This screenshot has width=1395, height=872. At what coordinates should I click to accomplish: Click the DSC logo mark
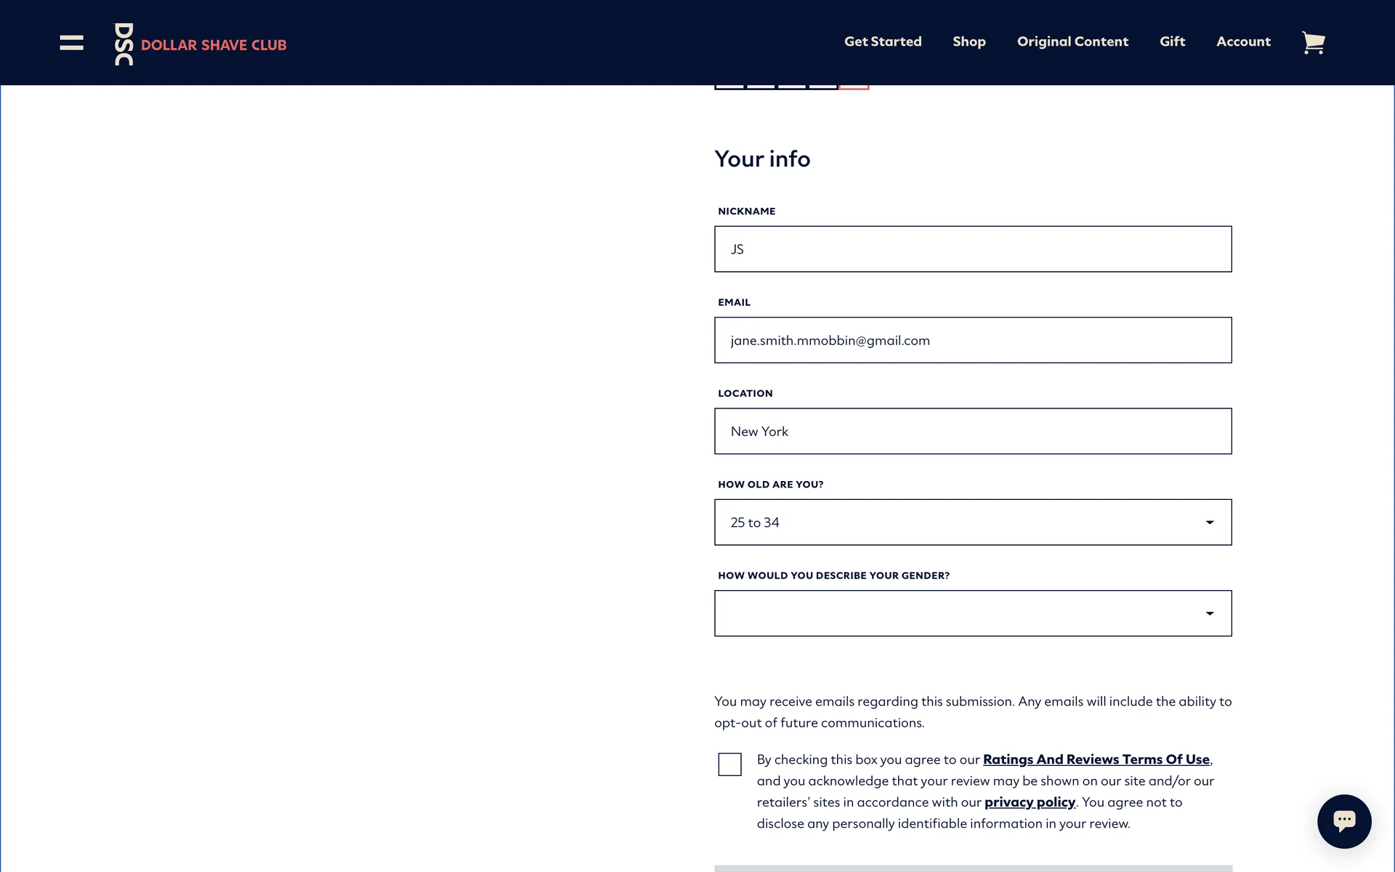(x=124, y=44)
